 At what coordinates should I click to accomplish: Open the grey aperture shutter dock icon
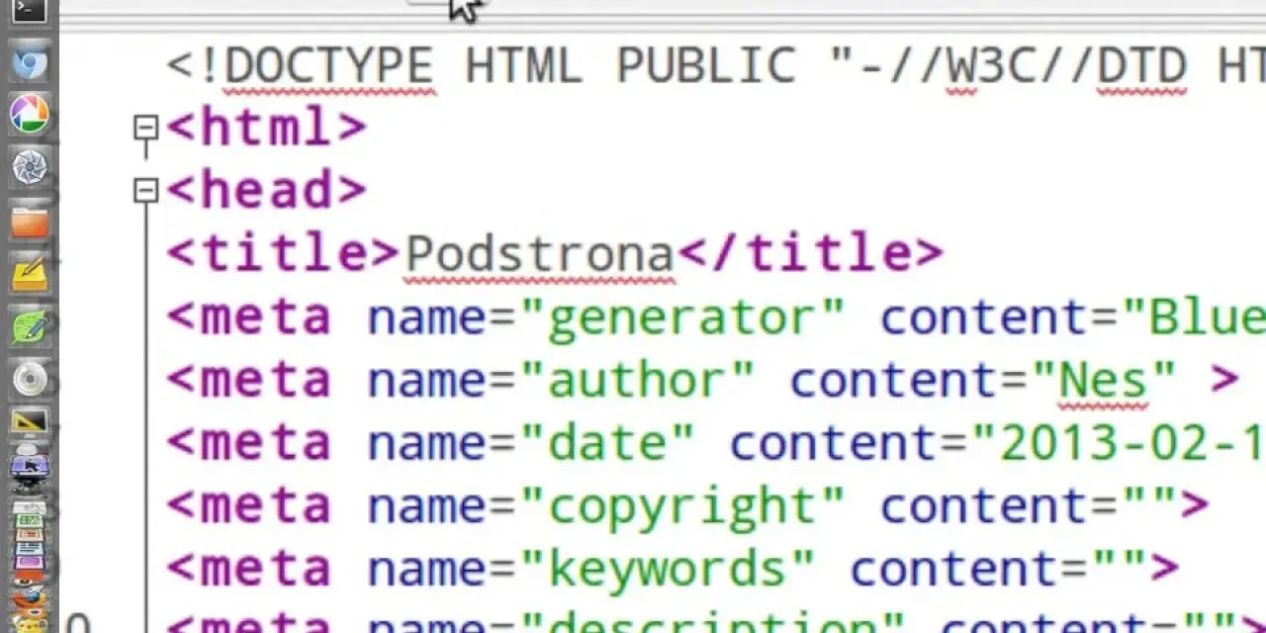pyautogui.click(x=29, y=166)
